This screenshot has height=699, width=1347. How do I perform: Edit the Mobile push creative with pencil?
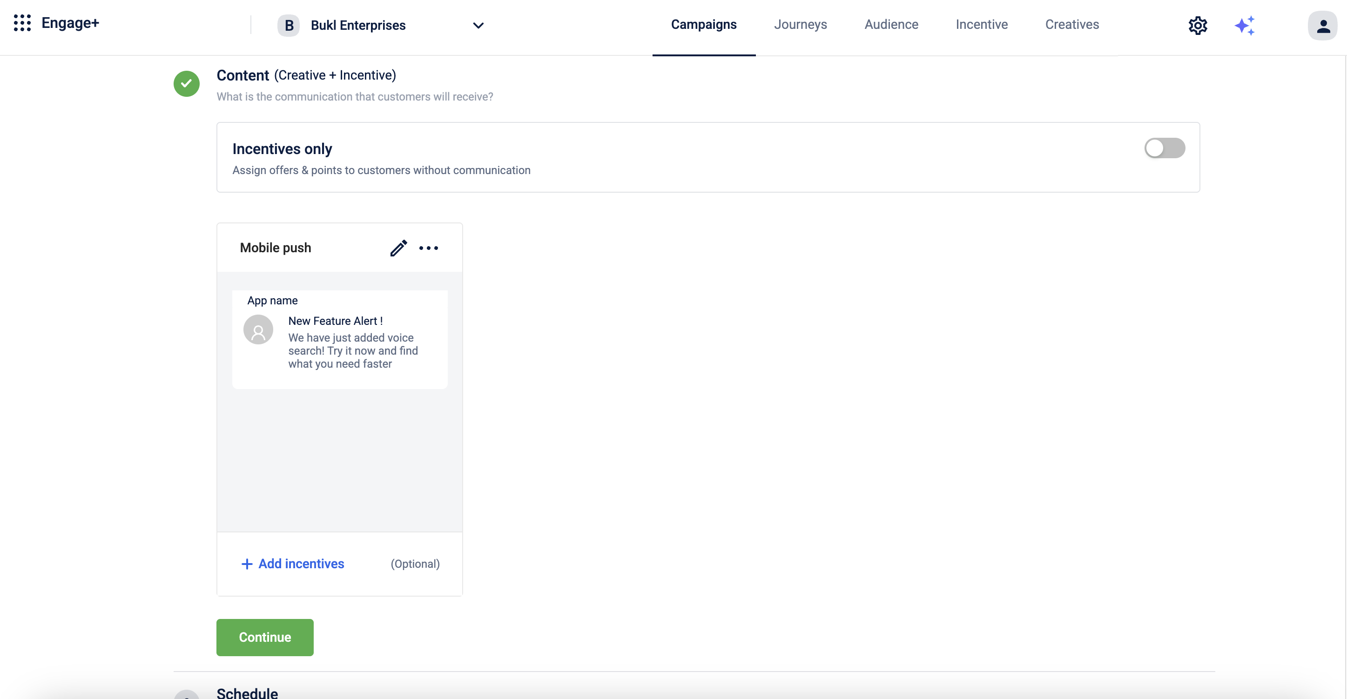coord(398,248)
